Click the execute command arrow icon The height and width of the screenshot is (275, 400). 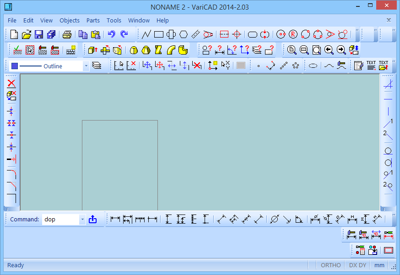click(92, 219)
